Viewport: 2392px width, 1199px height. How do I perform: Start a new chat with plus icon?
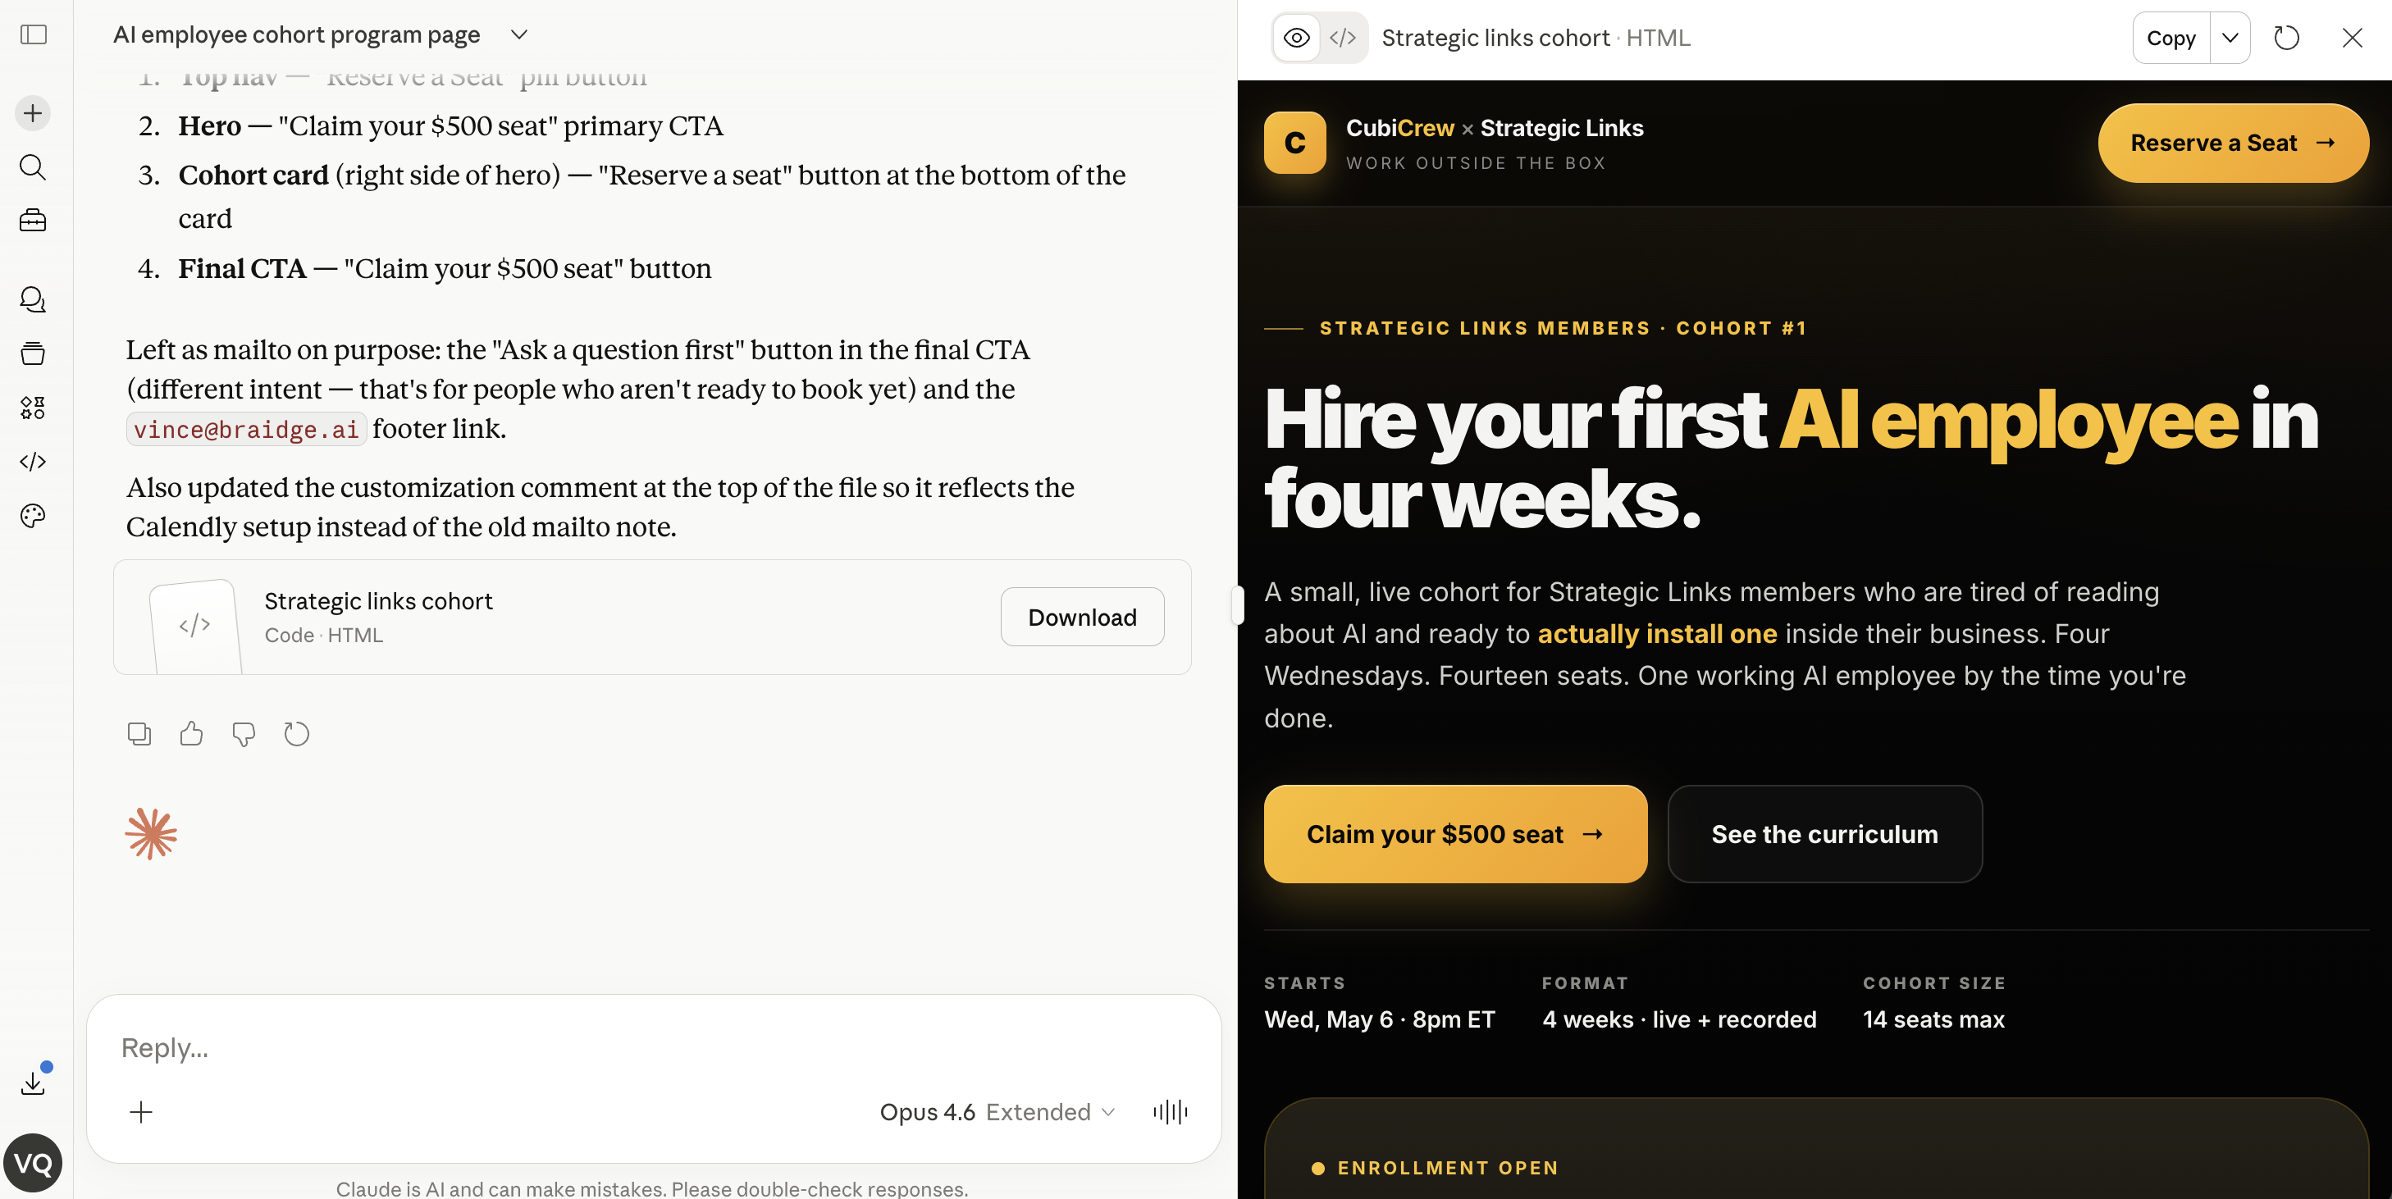34,113
